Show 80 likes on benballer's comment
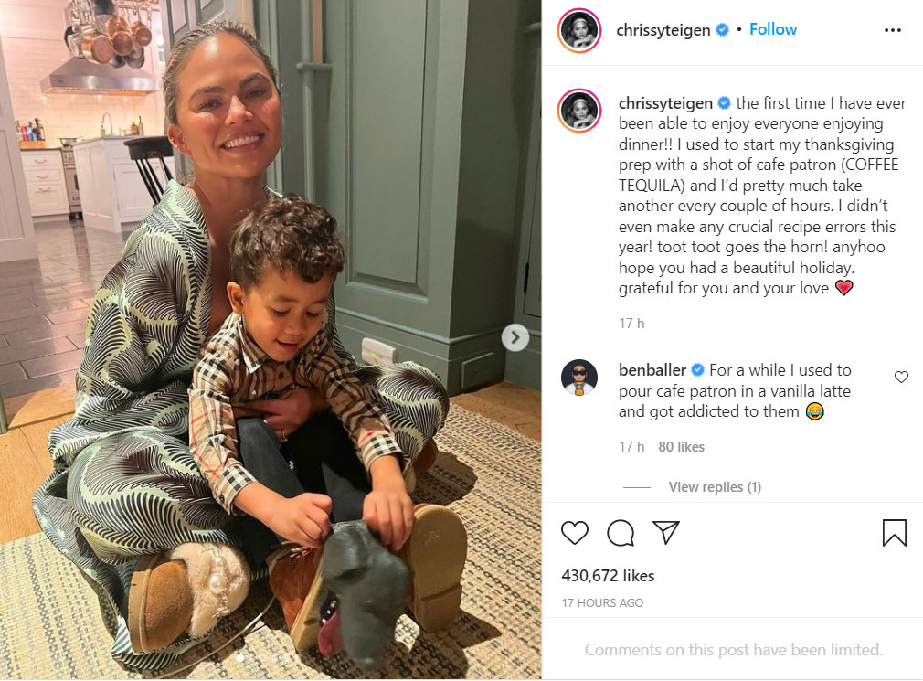Viewport: 923px width, 681px height. coord(681,447)
